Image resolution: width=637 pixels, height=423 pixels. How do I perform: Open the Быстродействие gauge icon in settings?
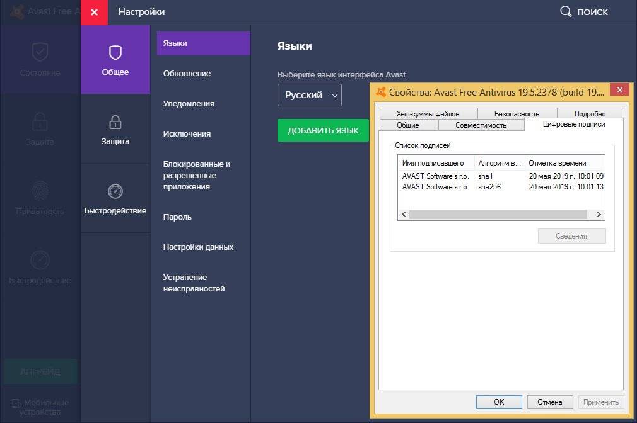click(115, 191)
